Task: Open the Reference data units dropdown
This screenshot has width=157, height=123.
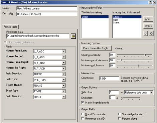Action: click(x=151, y=92)
